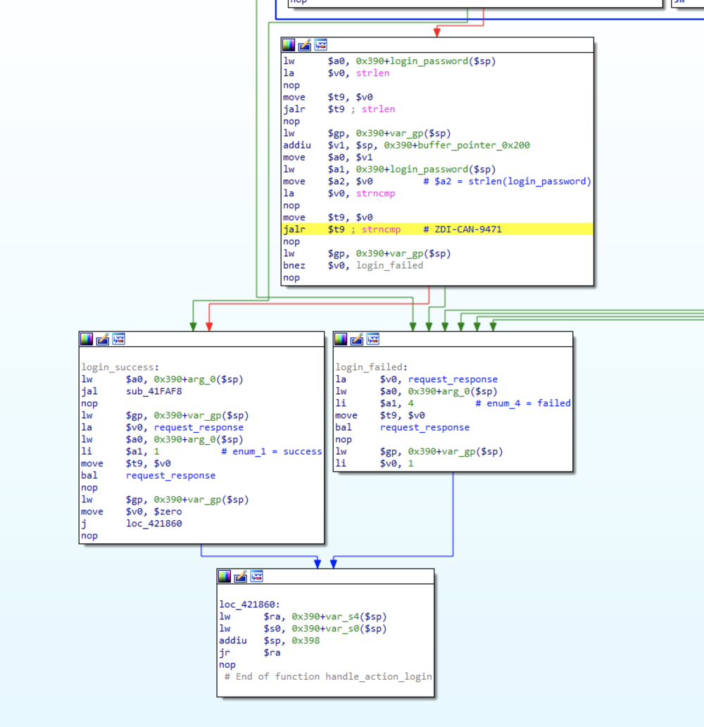Click edit-name icon on strncmp block

point(305,45)
